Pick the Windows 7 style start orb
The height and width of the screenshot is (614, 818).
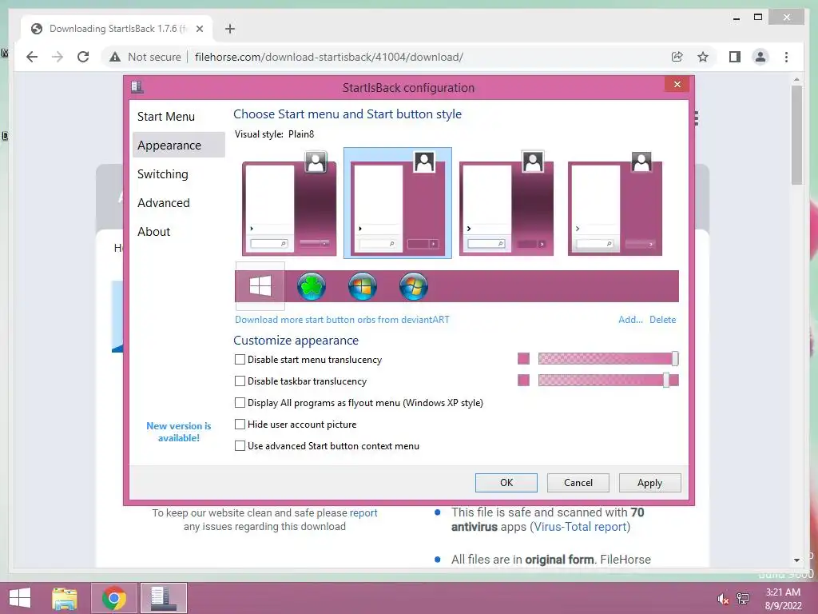tap(414, 287)
